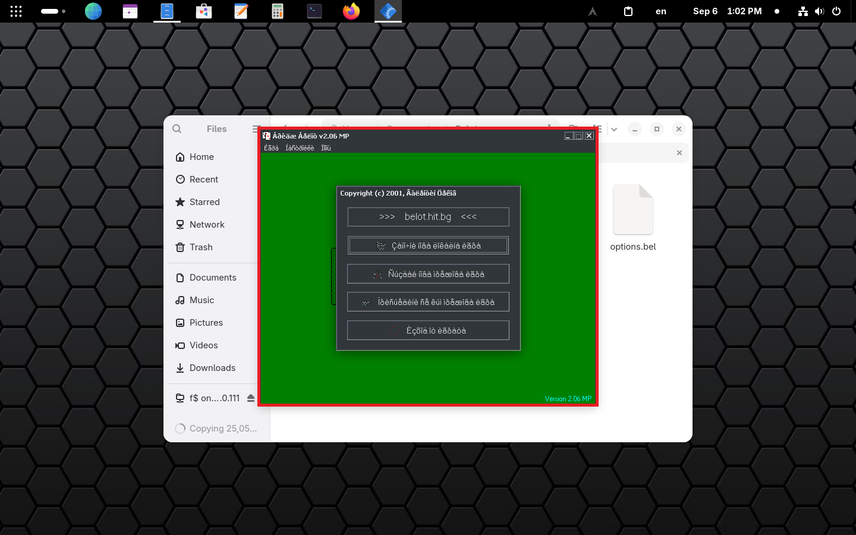Open the calendar app in the top bar
Screen dimensions: 856x535
coord(130,11)
